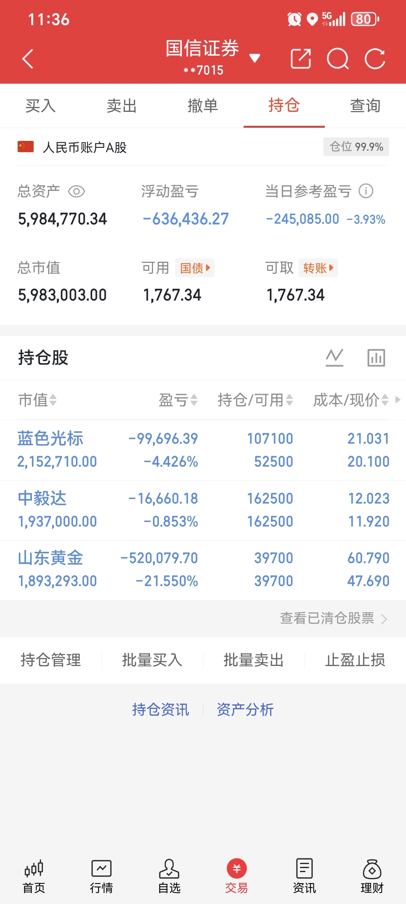
Task: Tap 批量买入 button
Action: pyautogui.click(x=152, y=660)
